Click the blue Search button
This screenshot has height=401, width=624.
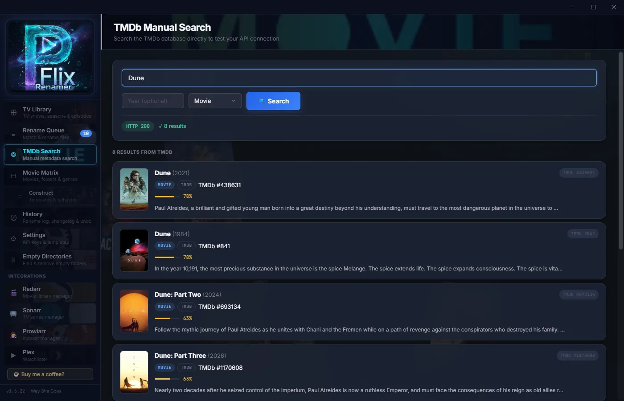273,101
